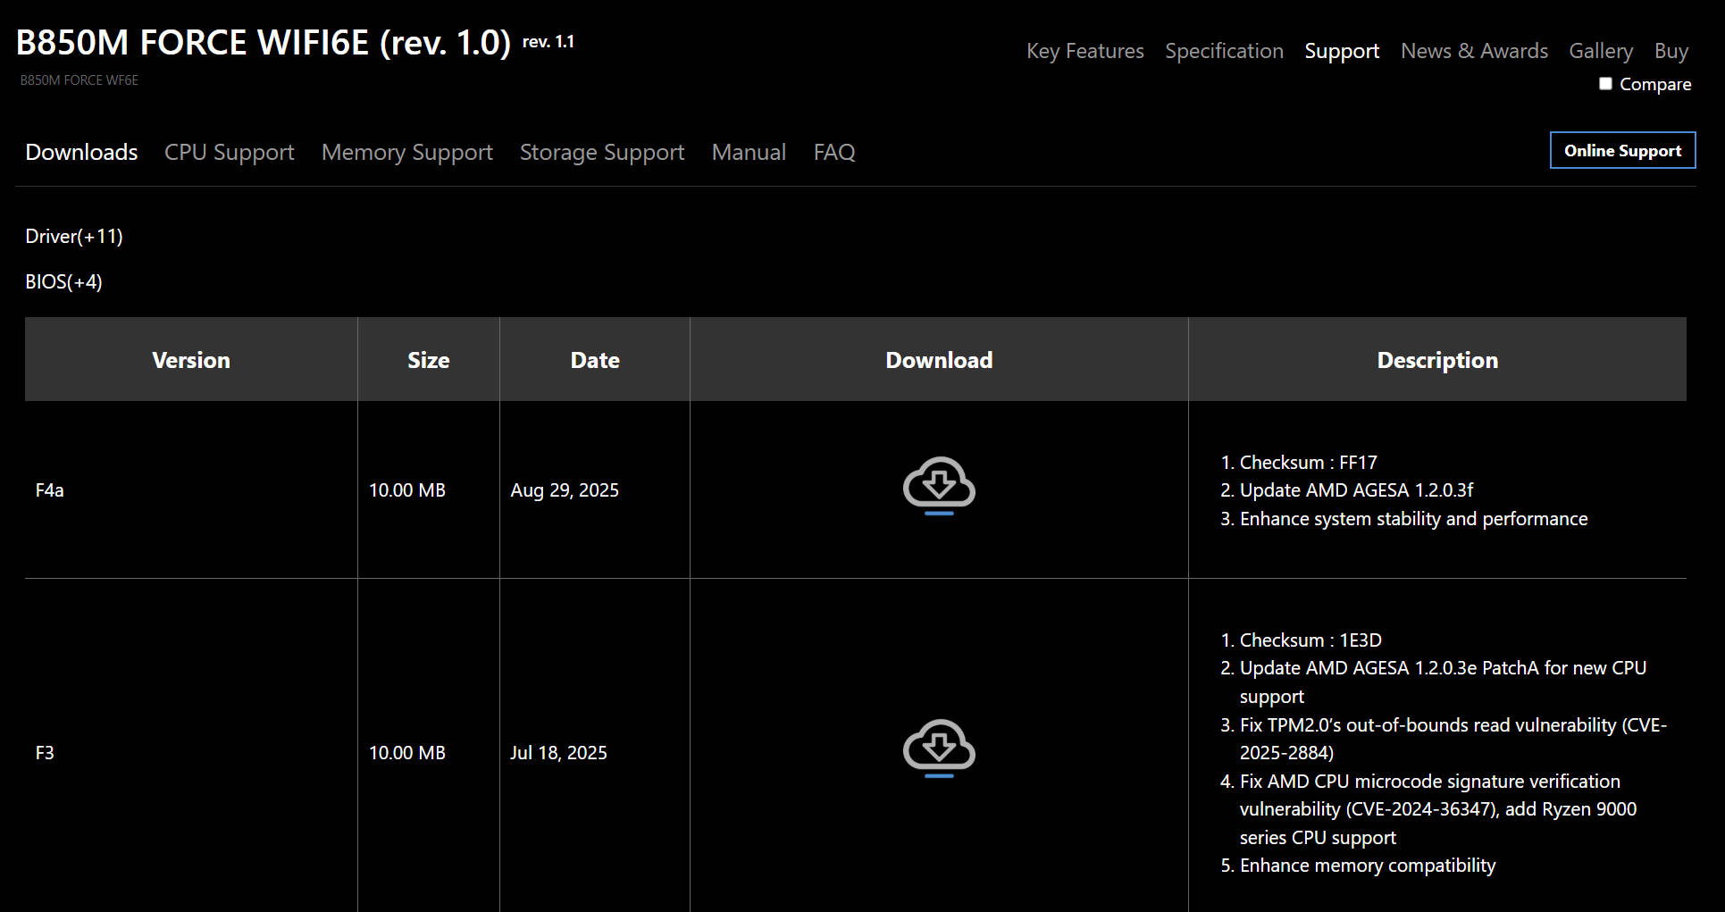Click the Version column header
Viewport: 1725px width, 912px height.
pyautogui.click(x=191, y=360)
